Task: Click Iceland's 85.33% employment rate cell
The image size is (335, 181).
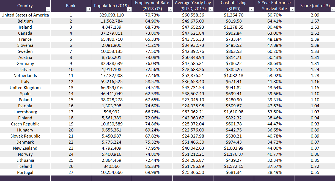Action: tap(152, 166)
